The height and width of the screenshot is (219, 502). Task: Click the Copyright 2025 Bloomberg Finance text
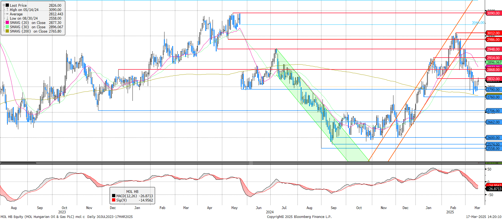(x=299, y=217)
